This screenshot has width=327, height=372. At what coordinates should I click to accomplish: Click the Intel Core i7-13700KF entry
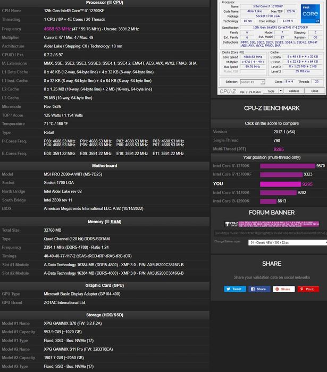232,174
